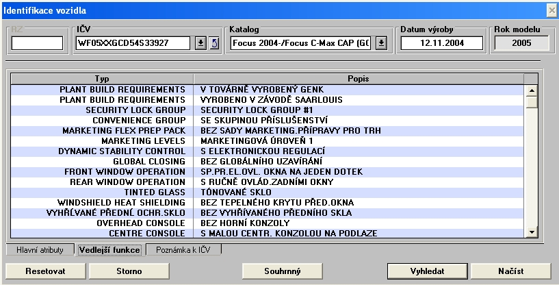Click the vertical scrollbar thumb
The height and width of the screenshot is (285, 559).
[530, 102]
